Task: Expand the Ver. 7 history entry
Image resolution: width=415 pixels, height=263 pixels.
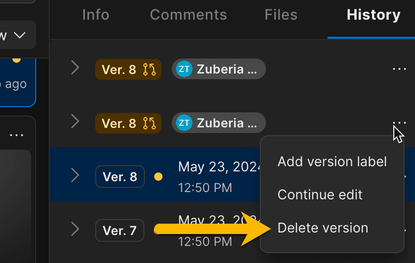Action: [x=75, y=229]
